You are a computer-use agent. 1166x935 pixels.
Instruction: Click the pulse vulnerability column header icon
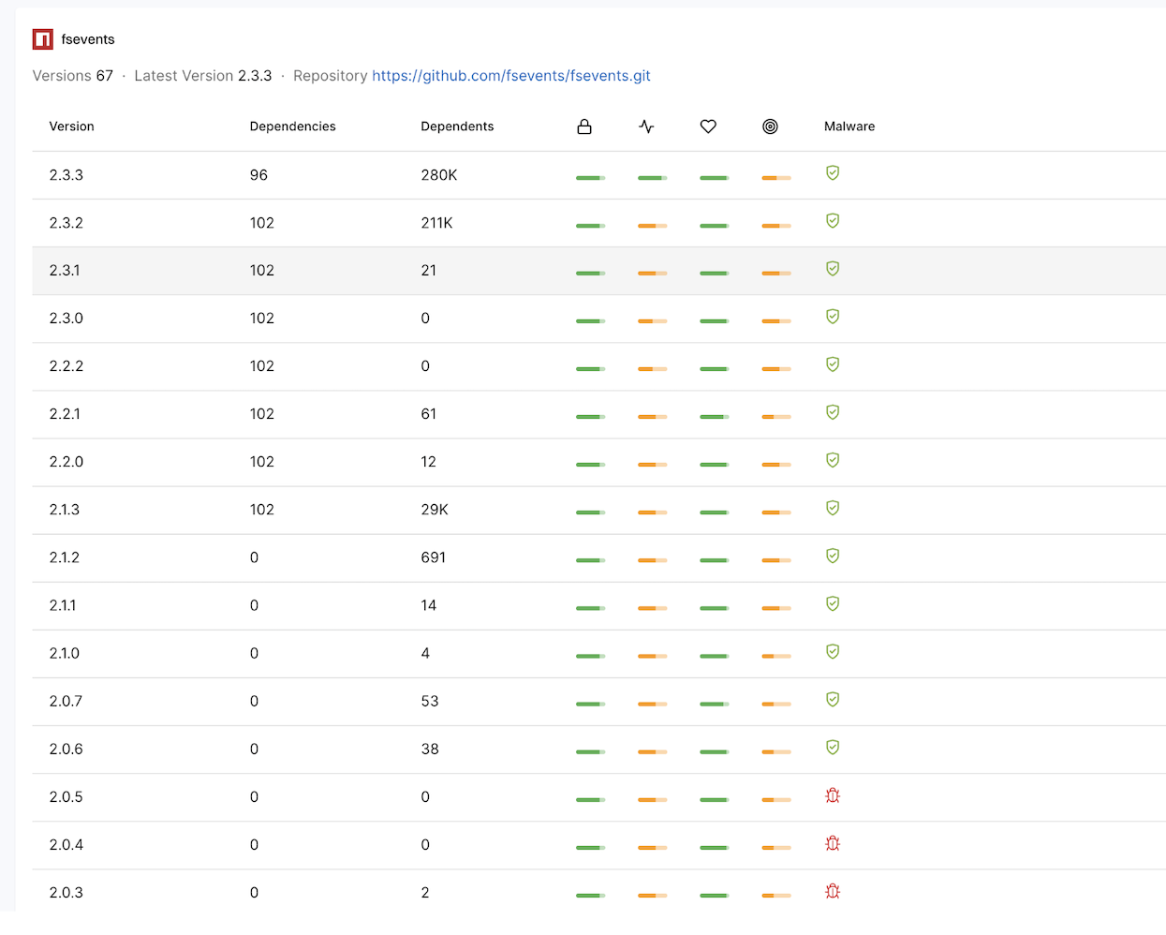tap(646, 126)
